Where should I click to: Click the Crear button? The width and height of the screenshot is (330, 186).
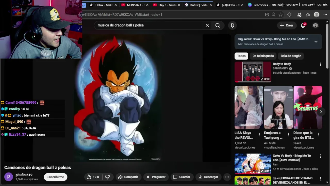(x=287, y=25)
